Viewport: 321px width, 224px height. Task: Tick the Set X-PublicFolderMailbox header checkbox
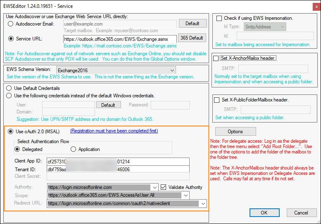(216, 100)
